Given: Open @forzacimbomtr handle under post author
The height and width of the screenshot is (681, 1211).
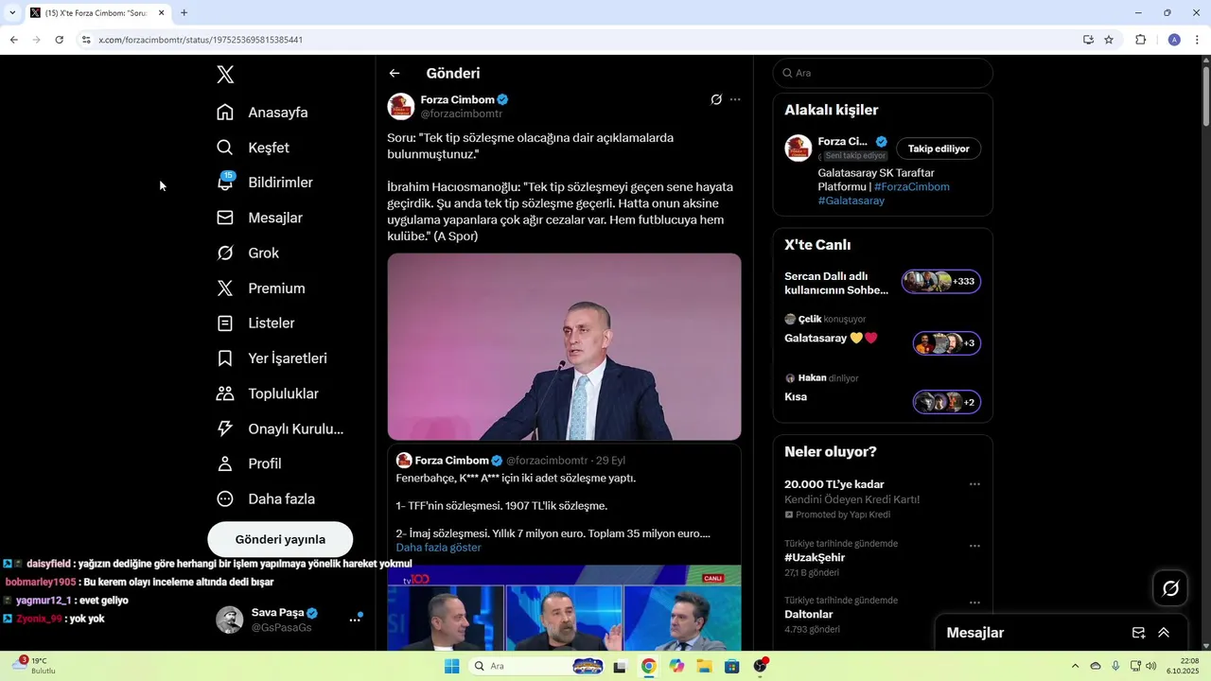Looking at the screenshot, I should click(462, 113).
